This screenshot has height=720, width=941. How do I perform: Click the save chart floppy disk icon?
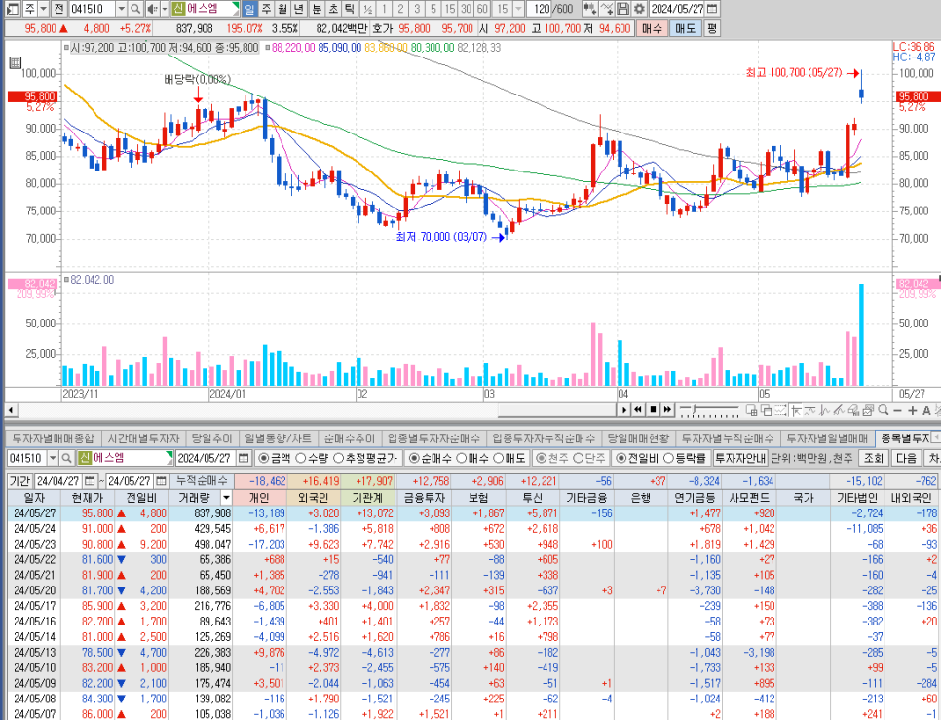[622, 9]
